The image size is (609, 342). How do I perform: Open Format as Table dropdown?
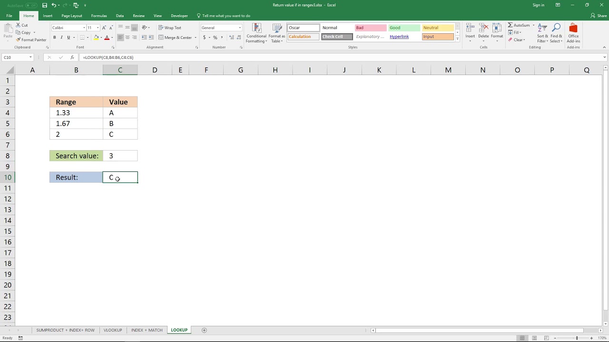coord(277,33)
